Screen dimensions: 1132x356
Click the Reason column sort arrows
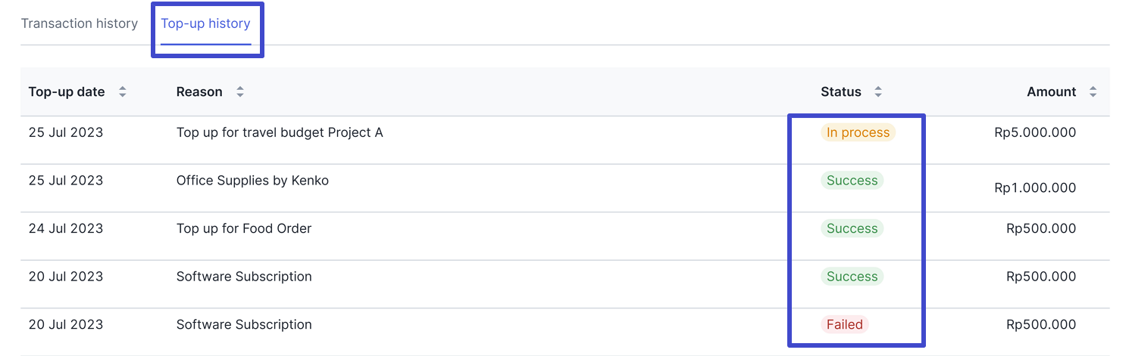tap(240, 91)
